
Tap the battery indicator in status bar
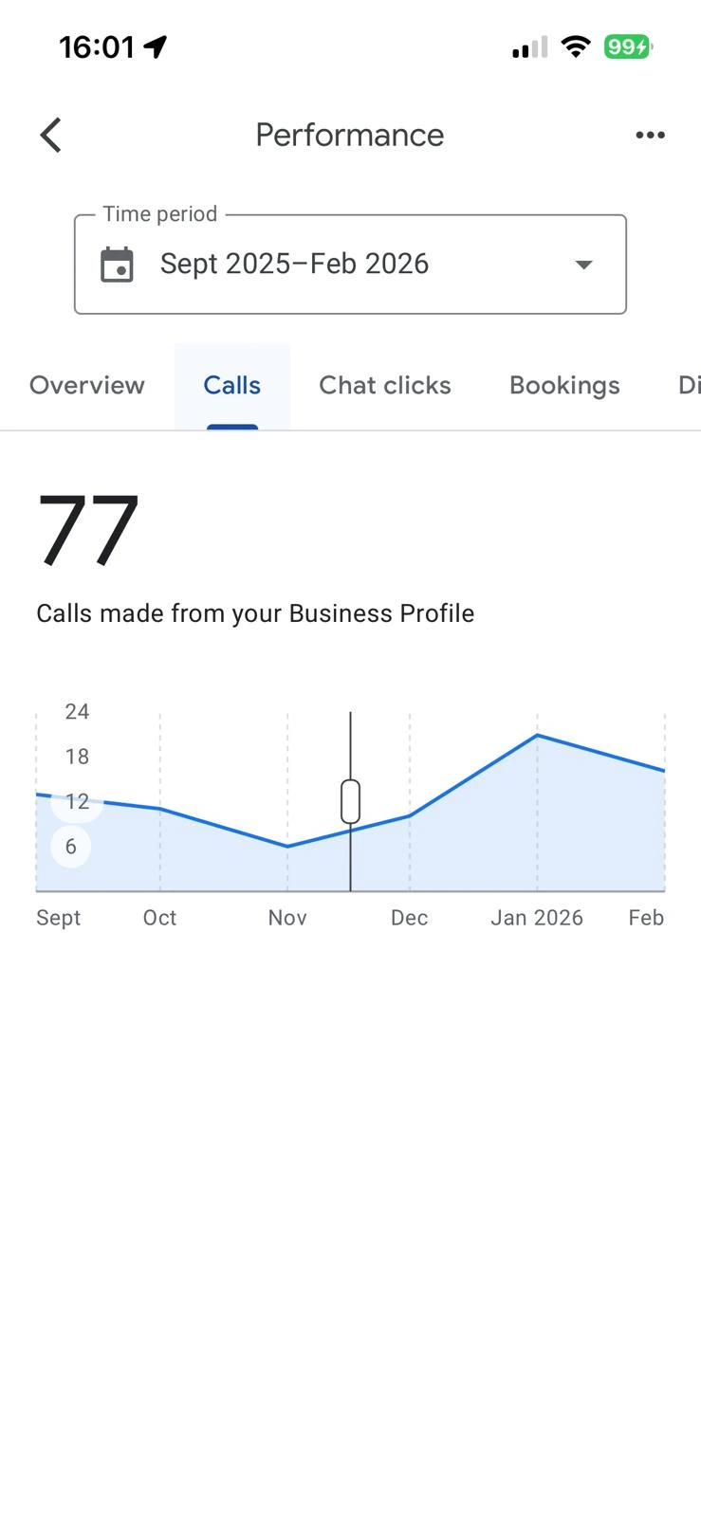click(x=628, y=46)
